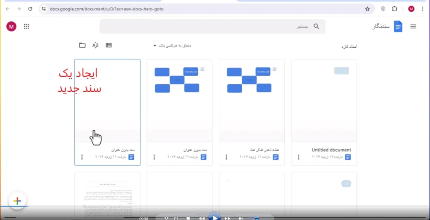
Task: Play the video with the blue play button
Action: (215, 217)
